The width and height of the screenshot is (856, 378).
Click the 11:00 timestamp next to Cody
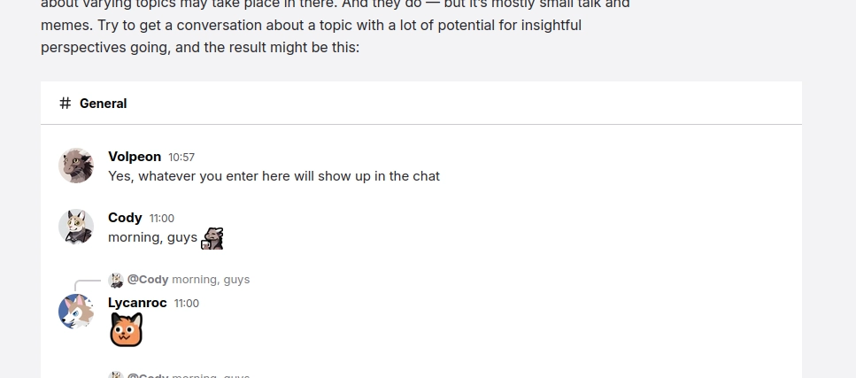(x=162, y=219)
